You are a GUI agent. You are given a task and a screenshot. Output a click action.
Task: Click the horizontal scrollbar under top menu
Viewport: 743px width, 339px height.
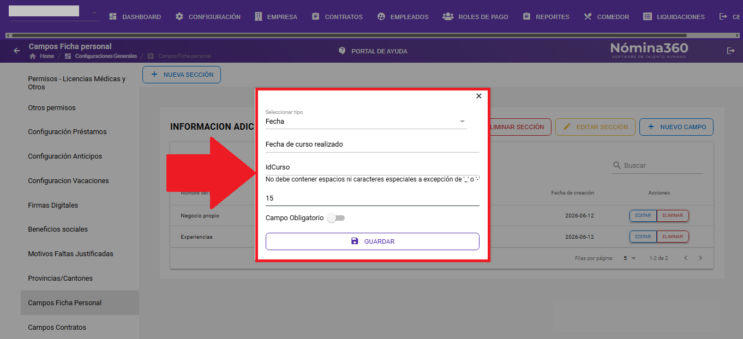click(349, 35)
